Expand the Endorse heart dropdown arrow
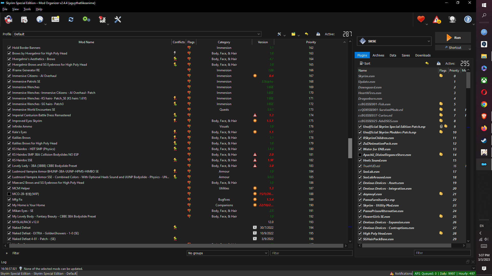The image size is (492, 276). click(427, 25)
